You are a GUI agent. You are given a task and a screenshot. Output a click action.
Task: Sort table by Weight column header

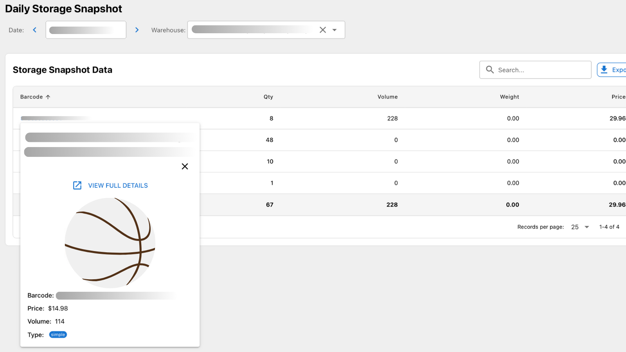(509, 97)
